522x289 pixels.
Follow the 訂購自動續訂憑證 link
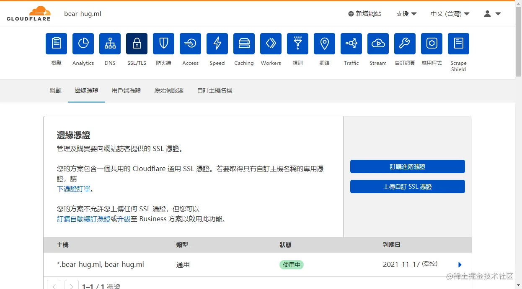pos(84,219)
